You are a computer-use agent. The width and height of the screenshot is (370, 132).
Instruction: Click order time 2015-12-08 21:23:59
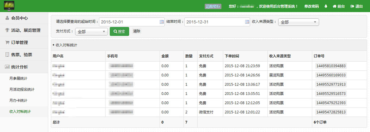242,66
